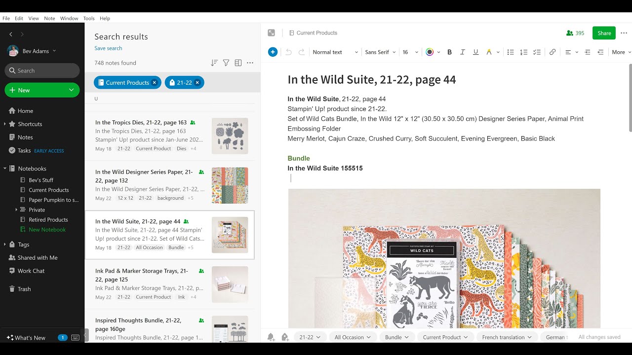The width and height of the screenshot is (632, 355).
Task: Open the Bev's Stuff notebook
Action: (41, 180)
